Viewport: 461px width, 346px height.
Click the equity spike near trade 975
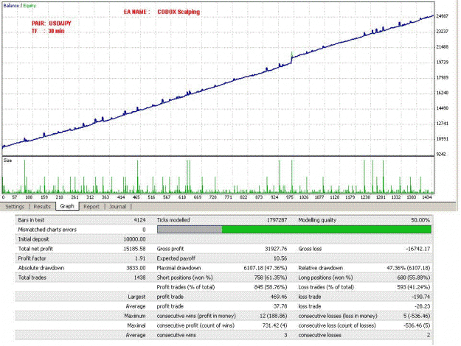(x=291, y=55)
